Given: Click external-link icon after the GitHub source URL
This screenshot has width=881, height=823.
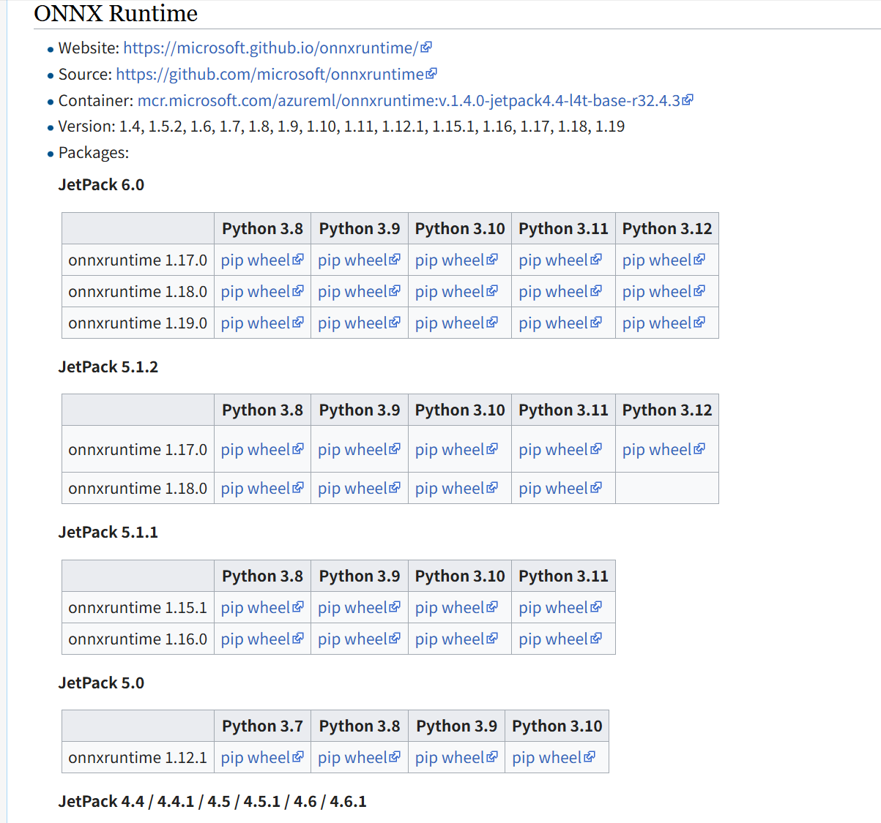Looking at the screenshot, I should (x=431, y=74).
